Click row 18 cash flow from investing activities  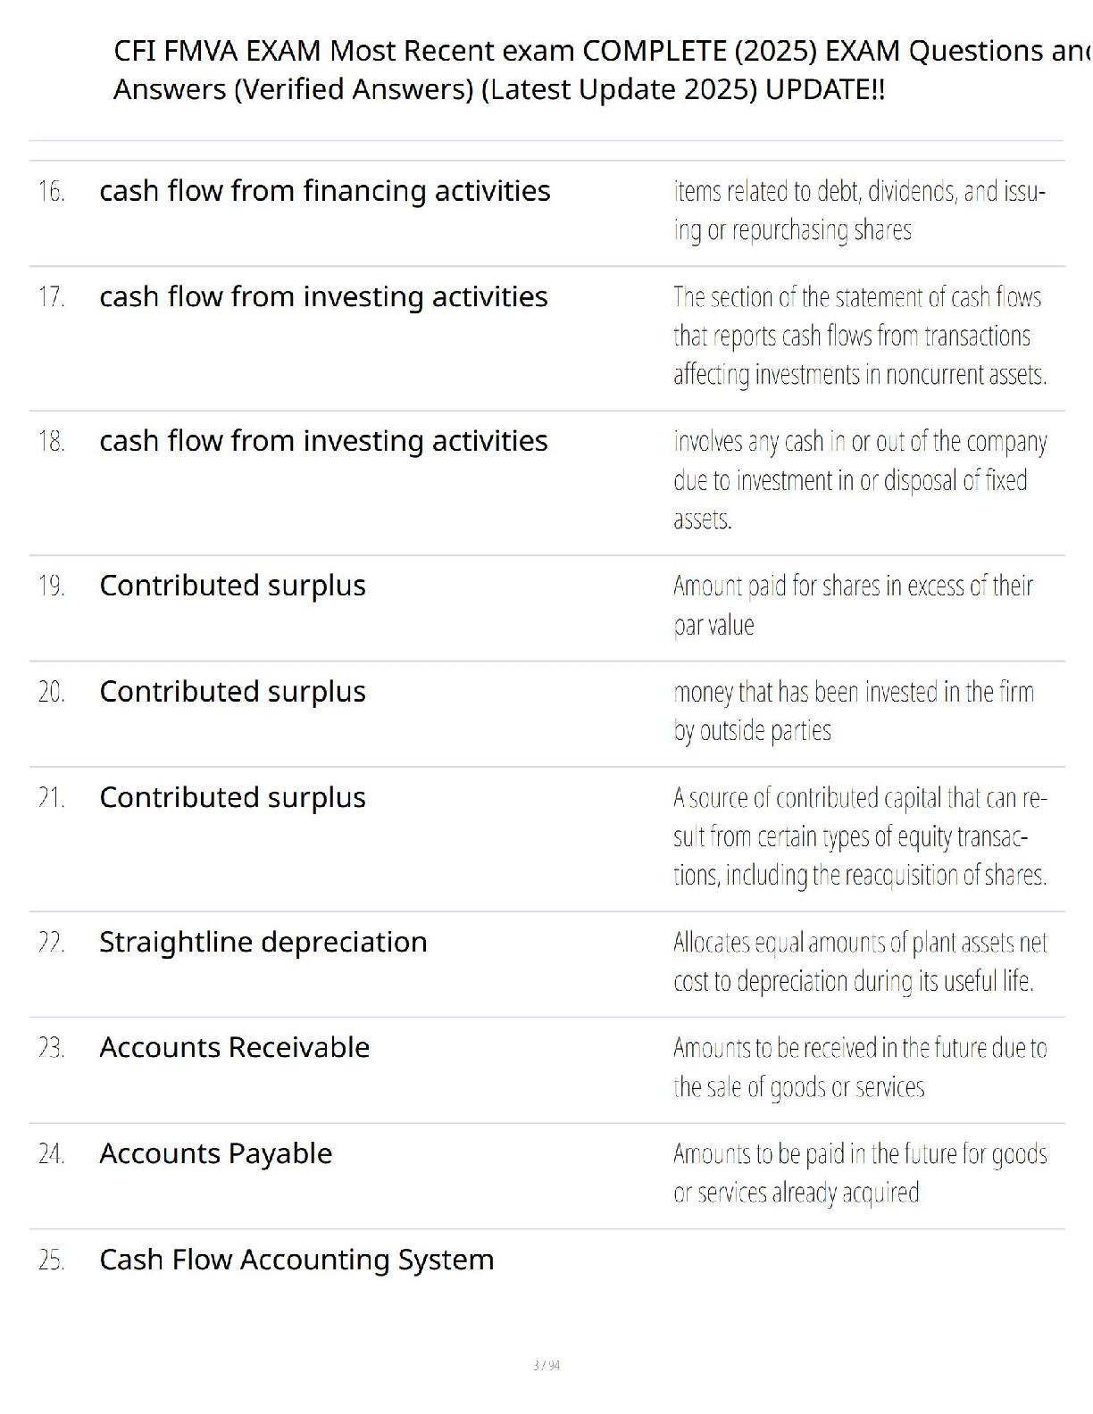click(x=323, y=441)
